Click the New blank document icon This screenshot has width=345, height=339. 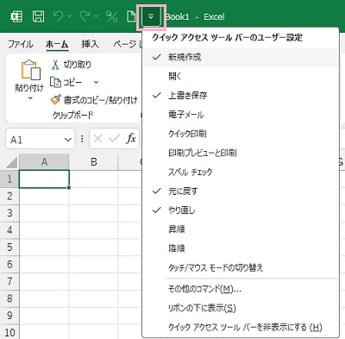(x=131, y=16)
